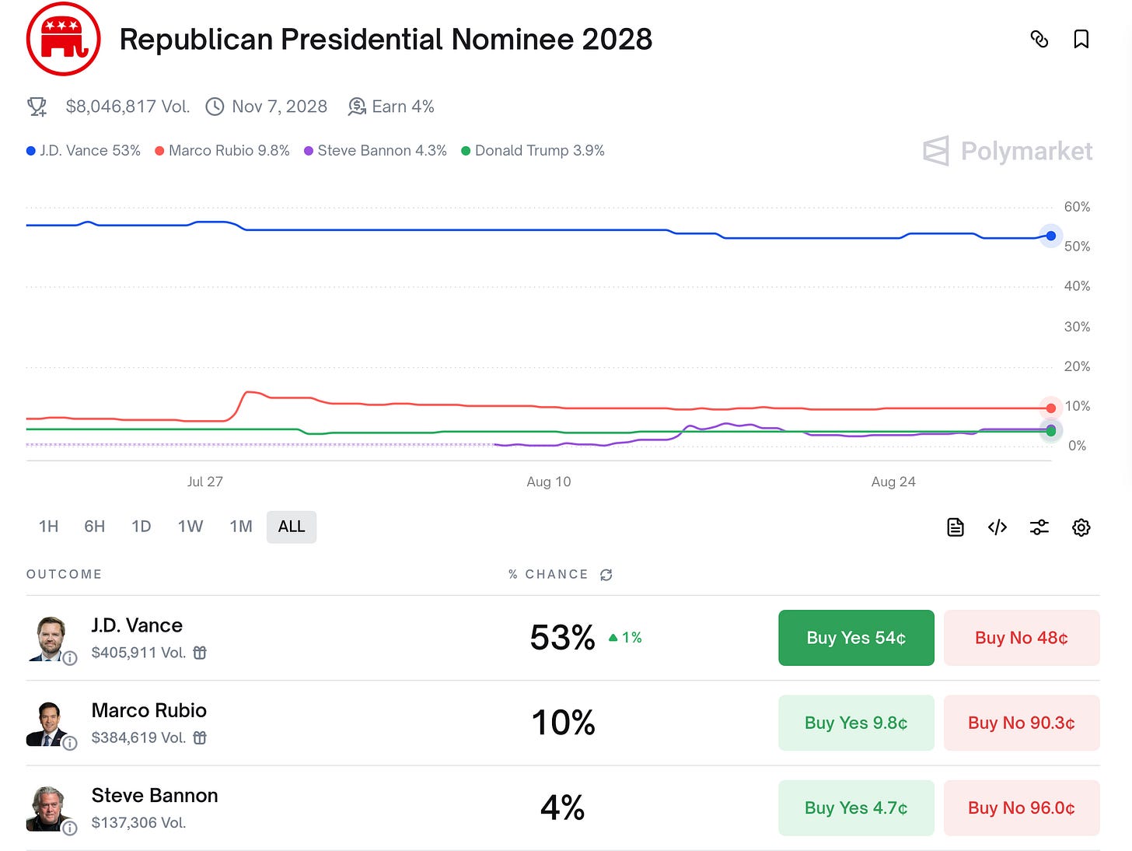Screen dimensions: 1132x851
Task: Click Buy Yes 4.7¢ for Steve Bannon
Action: 856,807
